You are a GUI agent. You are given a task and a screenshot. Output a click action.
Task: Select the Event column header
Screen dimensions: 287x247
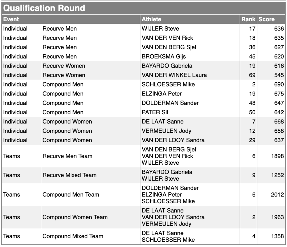[x=11, y=19]
